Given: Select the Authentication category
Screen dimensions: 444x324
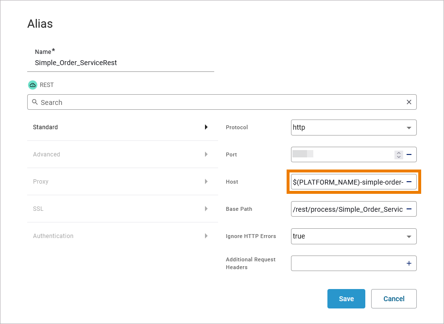Looking at the screenshot, I should [x=122, y=236].
